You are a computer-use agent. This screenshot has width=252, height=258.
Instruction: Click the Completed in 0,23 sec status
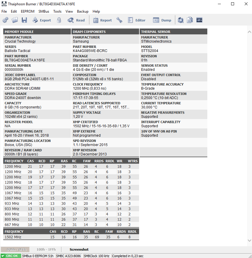pyautogui.click(x=128, y=256)
